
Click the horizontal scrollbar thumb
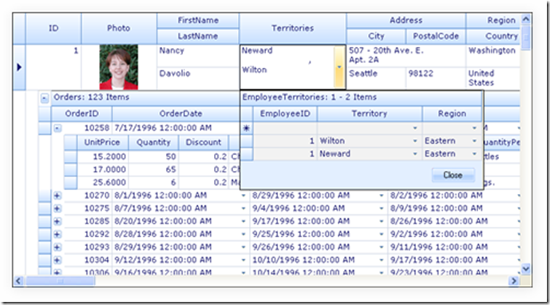pyautogui.click(x=60, y=281)
